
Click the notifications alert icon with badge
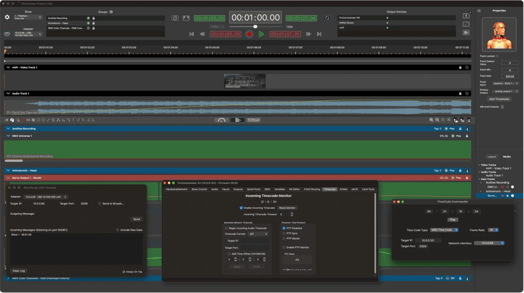click(x=466, y=16)
